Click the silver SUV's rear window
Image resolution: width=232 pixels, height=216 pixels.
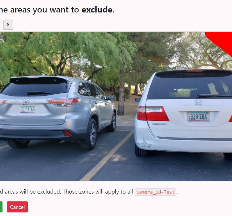(35, 87)
